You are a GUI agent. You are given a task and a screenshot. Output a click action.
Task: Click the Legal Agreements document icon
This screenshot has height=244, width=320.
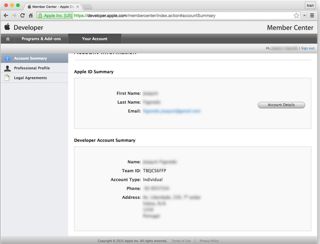coord(7,78)
